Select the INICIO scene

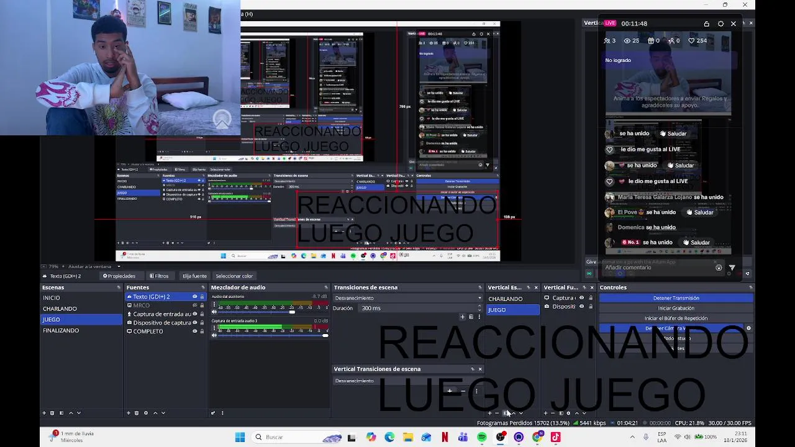pos(81,298)
